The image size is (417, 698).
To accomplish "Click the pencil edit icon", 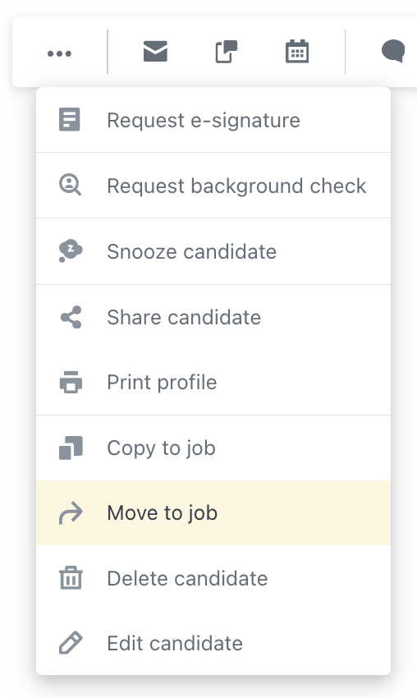I will [71, 643].
